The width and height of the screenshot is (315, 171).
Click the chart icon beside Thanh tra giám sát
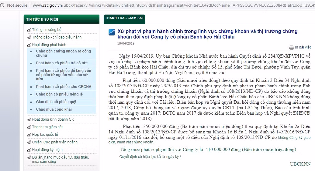click(29, 127)
